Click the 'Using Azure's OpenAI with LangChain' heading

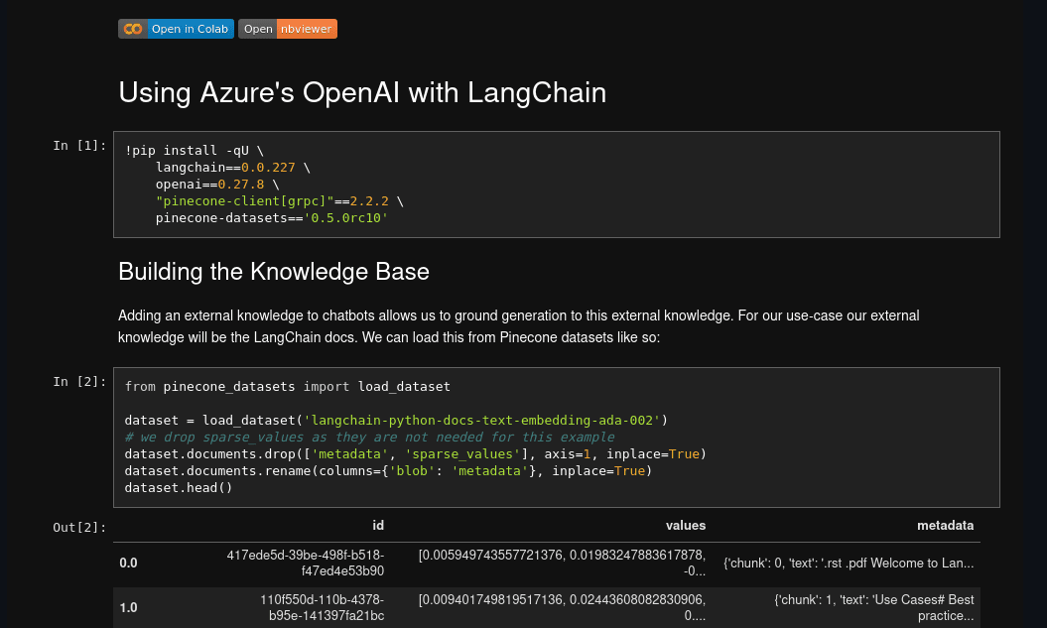[361, 92]
